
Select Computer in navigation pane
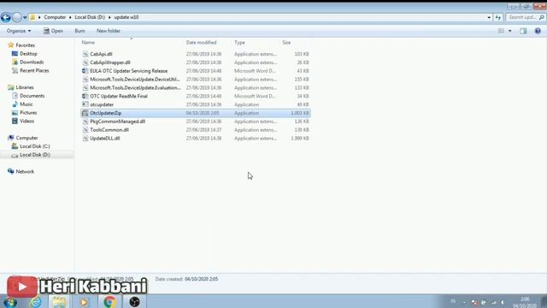[x=26, y=138]
